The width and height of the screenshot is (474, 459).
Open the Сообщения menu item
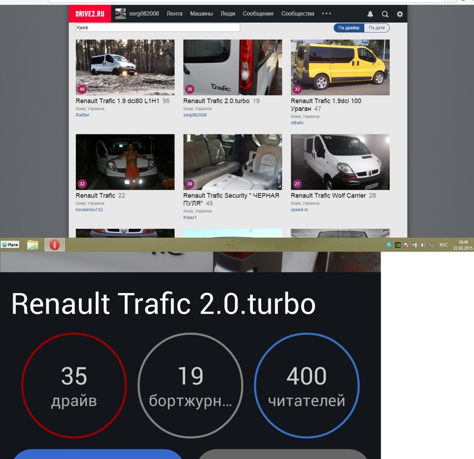click(x=258, y=14)
